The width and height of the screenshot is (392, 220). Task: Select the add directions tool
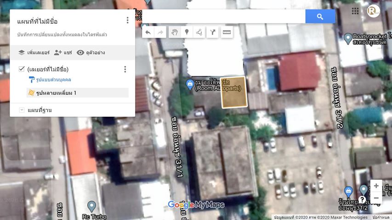pos(213,32)
